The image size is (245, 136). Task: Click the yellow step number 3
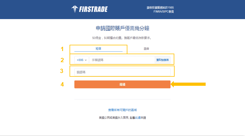[x=62, y=71]
